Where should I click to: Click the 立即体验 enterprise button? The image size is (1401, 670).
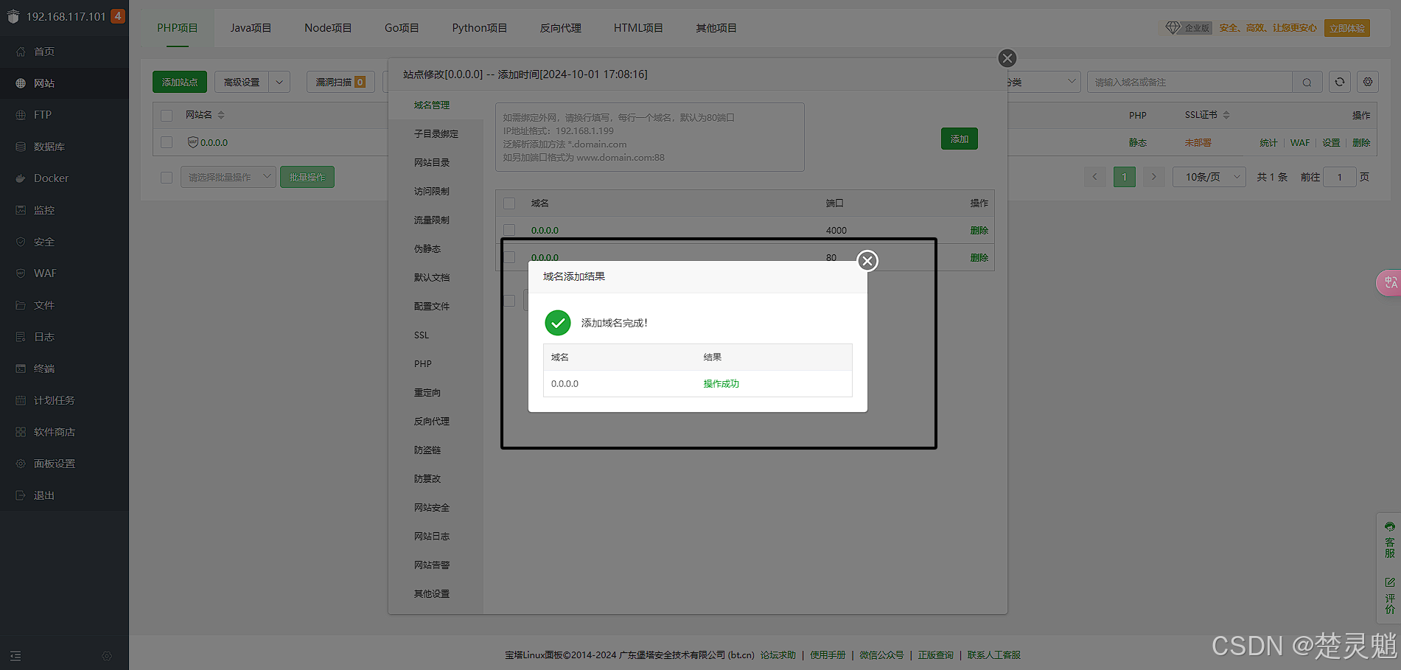1347,28
